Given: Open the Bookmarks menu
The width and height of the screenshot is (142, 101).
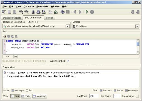Looking at the screenshot, I should pos(42,6).
